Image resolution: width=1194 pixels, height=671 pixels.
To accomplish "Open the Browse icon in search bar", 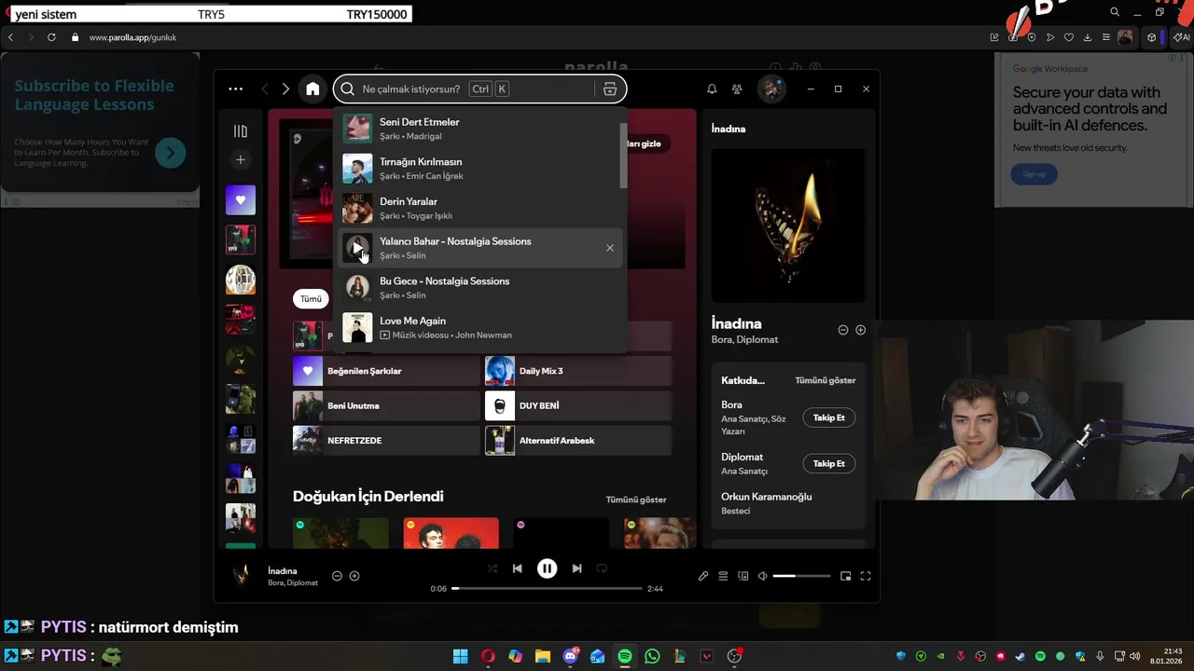I will coord(610,89).
